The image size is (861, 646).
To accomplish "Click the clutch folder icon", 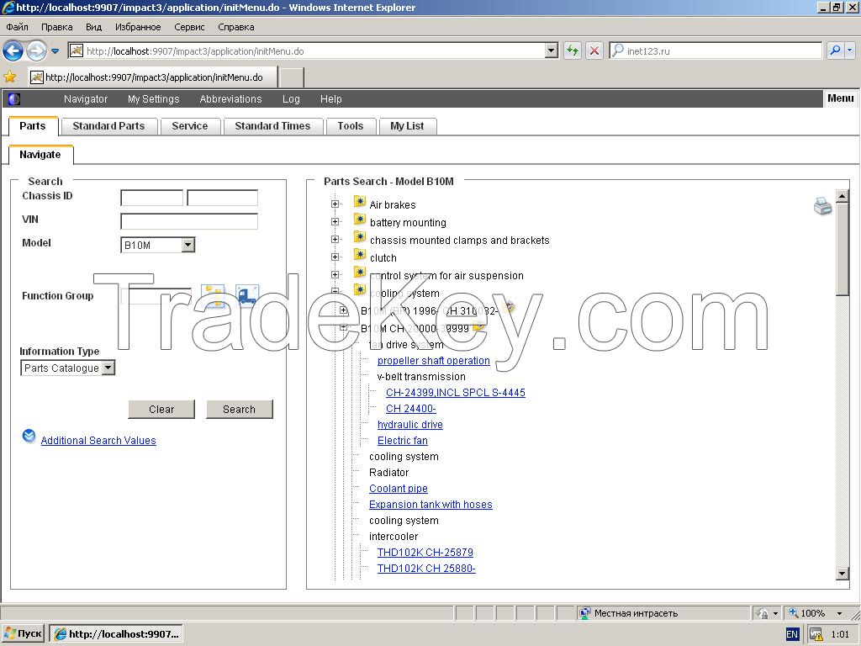I will (x=360, y=255).
